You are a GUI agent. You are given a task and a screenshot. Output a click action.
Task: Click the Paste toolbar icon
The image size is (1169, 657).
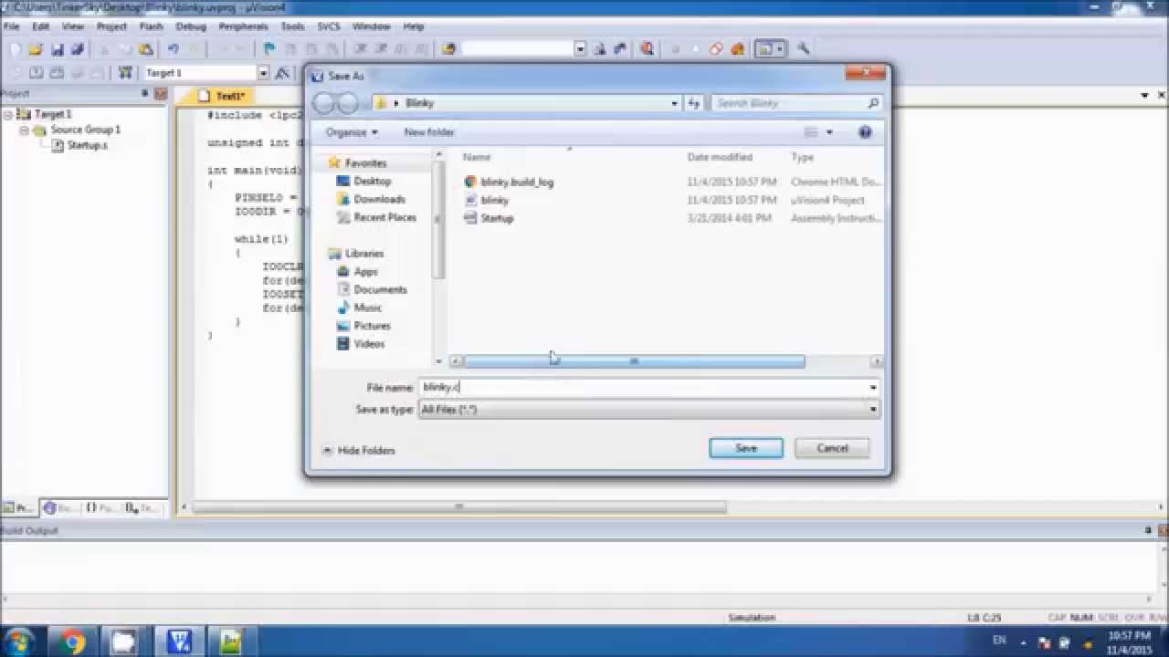point(144,49)
